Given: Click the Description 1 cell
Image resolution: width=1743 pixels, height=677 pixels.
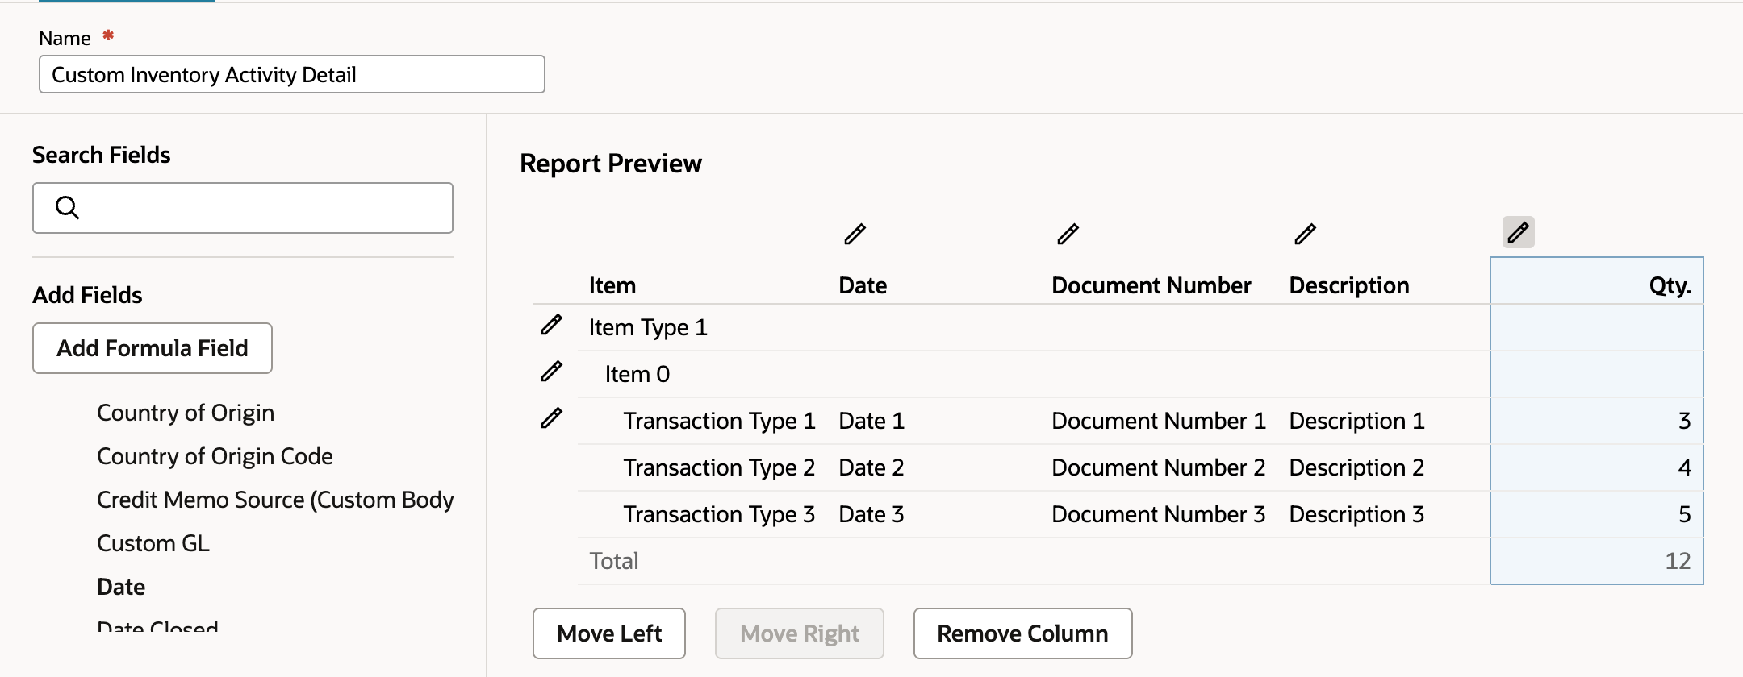Looking at the screenshot, I should coord(1356,421).
